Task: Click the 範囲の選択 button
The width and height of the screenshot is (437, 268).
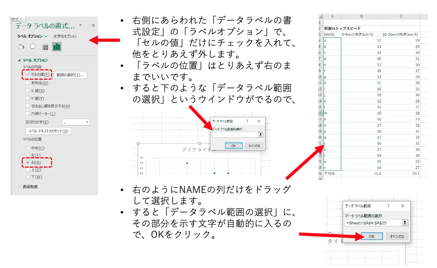Action: (x=70, y=75)
